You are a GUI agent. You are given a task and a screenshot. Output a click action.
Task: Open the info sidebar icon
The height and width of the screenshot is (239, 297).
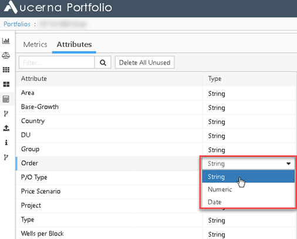coord(6,142)
